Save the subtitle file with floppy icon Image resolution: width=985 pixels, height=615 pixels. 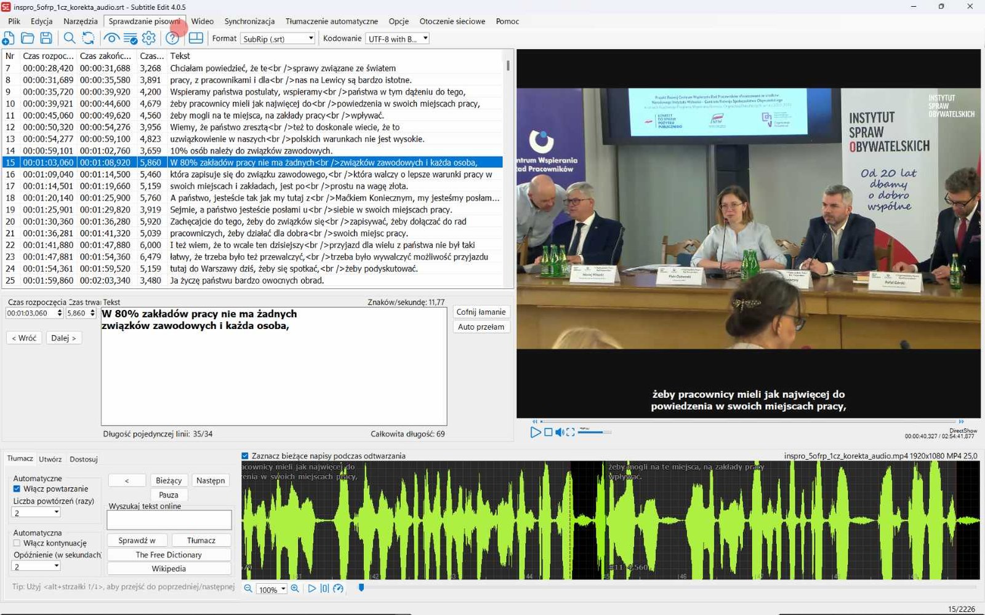coord(46,38)
